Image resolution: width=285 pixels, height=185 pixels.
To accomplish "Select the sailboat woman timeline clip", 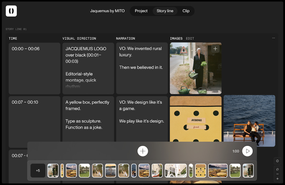I will pyautogui.click(x=157, y=171).
